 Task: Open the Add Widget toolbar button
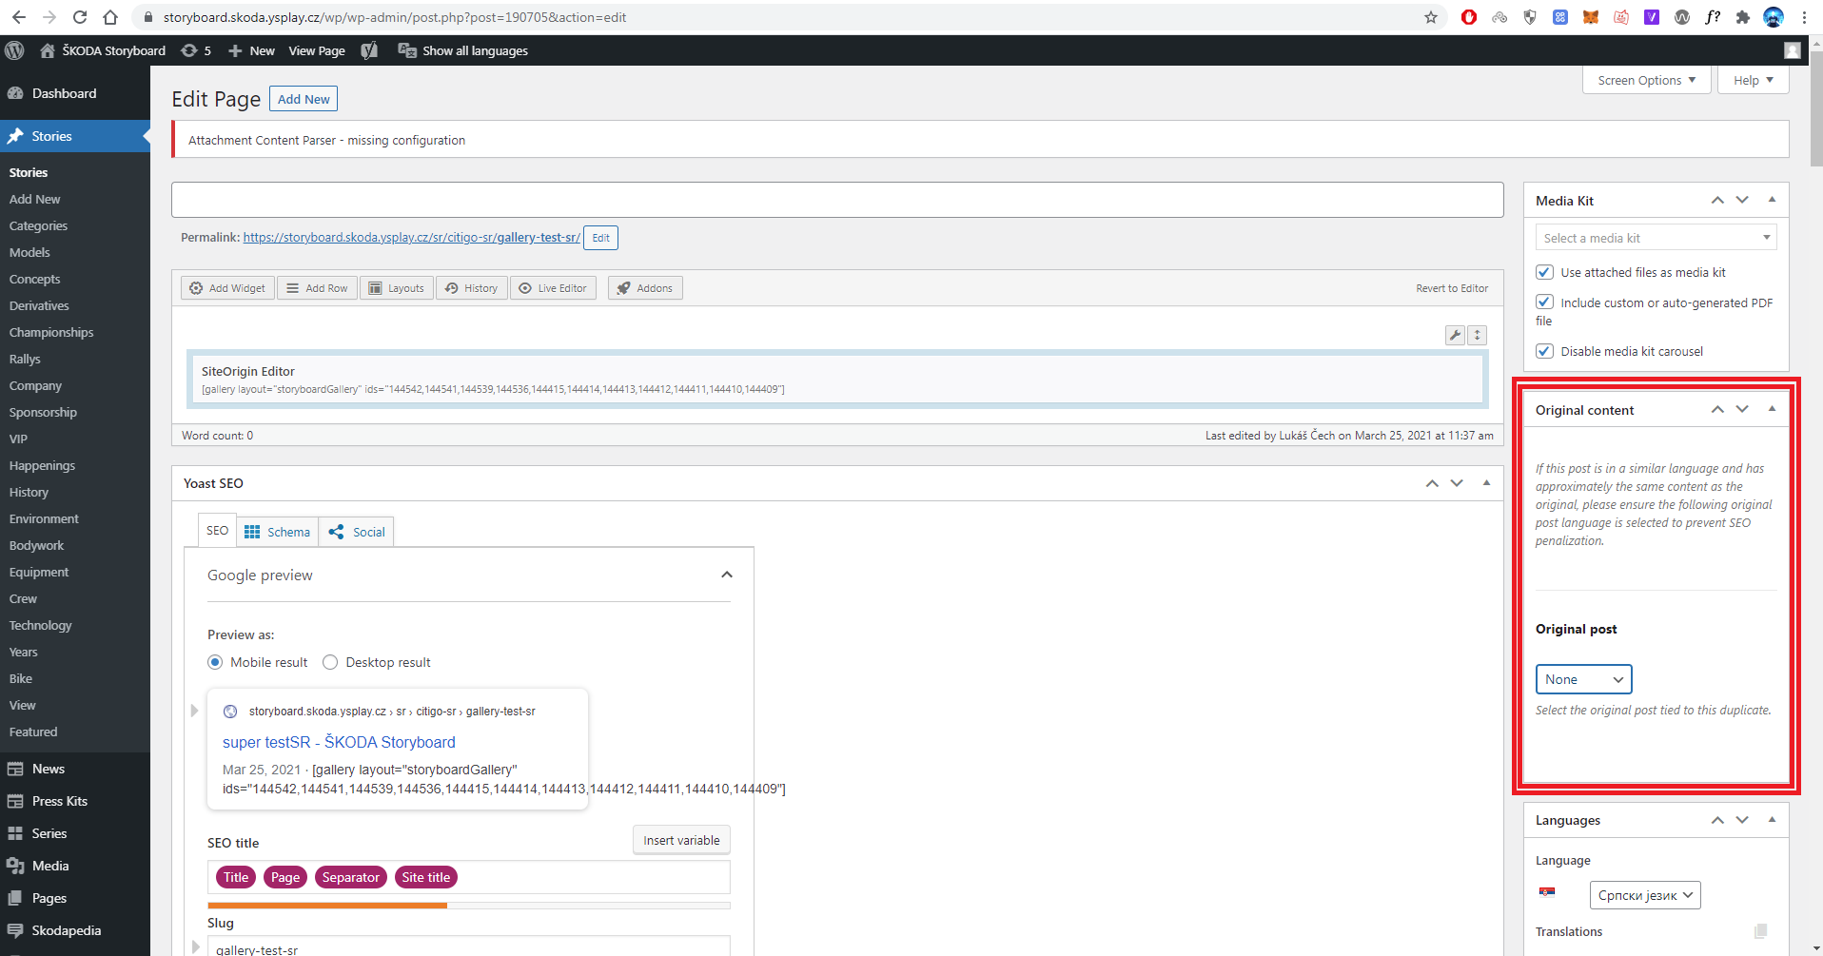tap(227, 288)
